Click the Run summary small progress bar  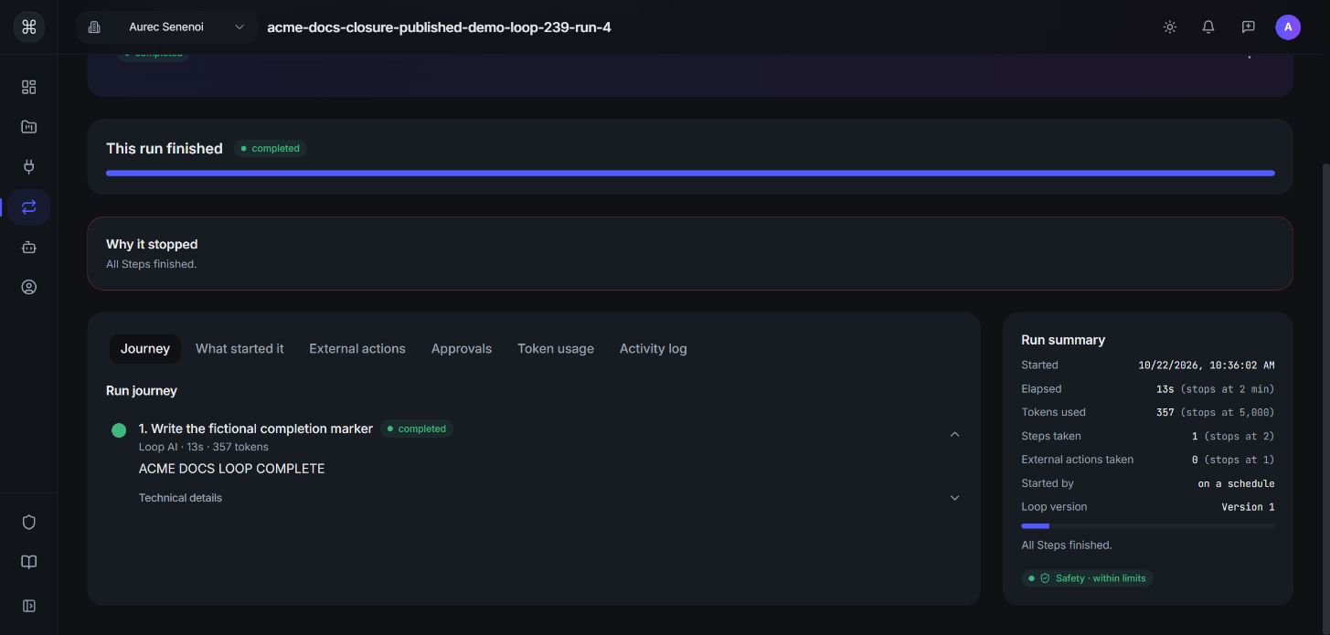(1148, 526)
